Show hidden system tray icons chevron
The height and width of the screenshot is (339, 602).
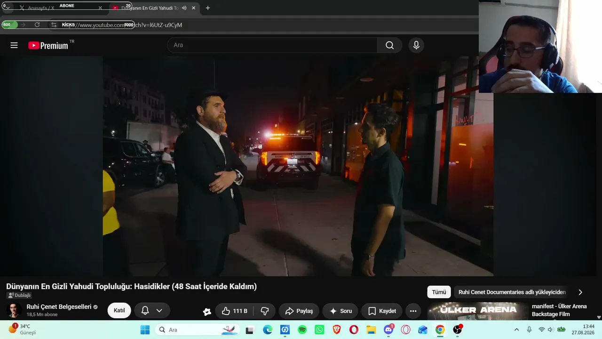[516, 330]
